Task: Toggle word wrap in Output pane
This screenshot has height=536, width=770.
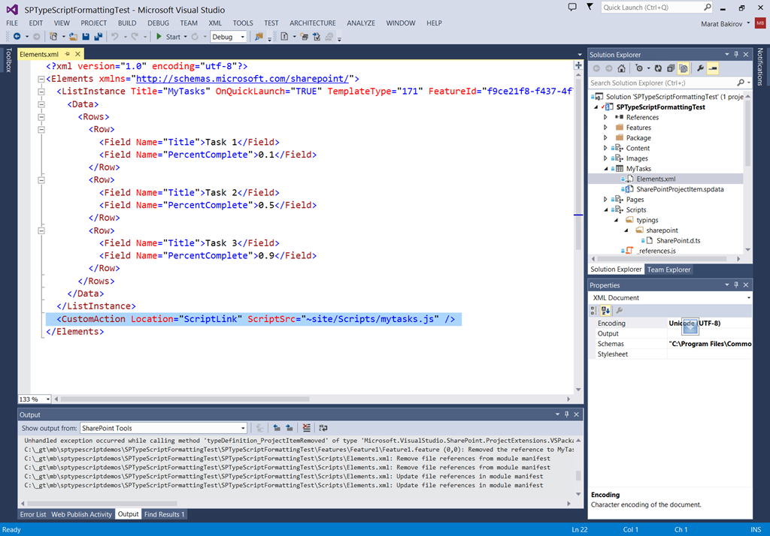Action: 323,428
